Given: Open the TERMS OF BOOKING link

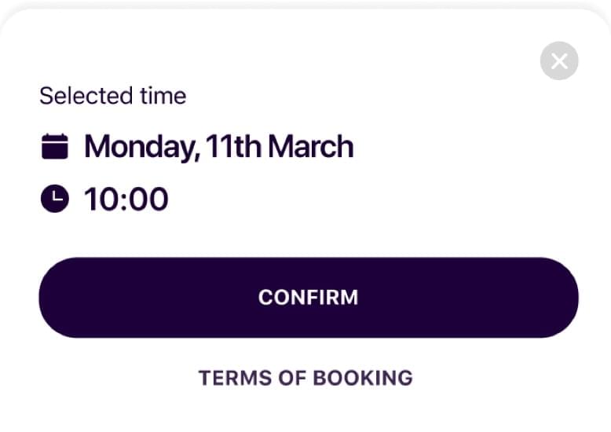Looking at the screenshot, I should [305, 378].
